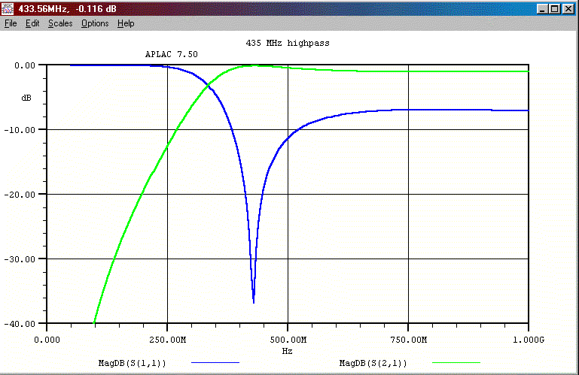Click the 1.000G x-axis tick label
This screenshot has height=375, width=579.
tap(529, 340)
